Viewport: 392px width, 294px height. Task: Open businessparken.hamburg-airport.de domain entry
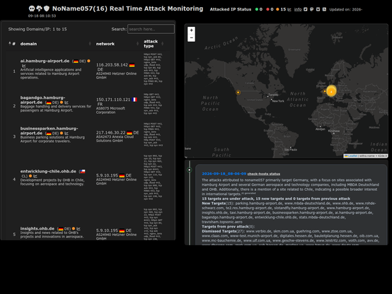[49, 131]
